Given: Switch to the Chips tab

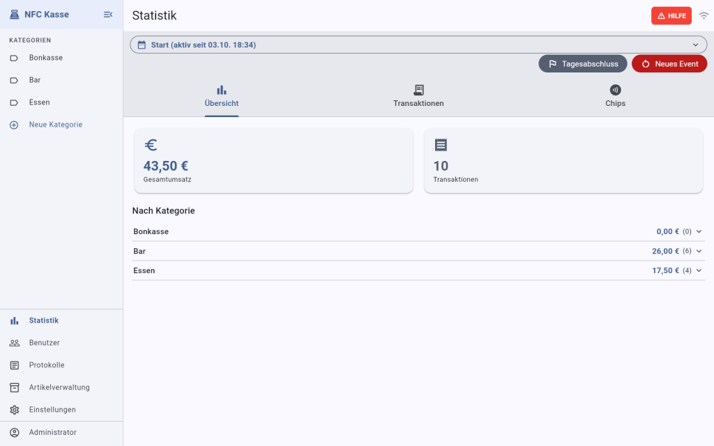Looking at the screenshot, I should 615,96.
